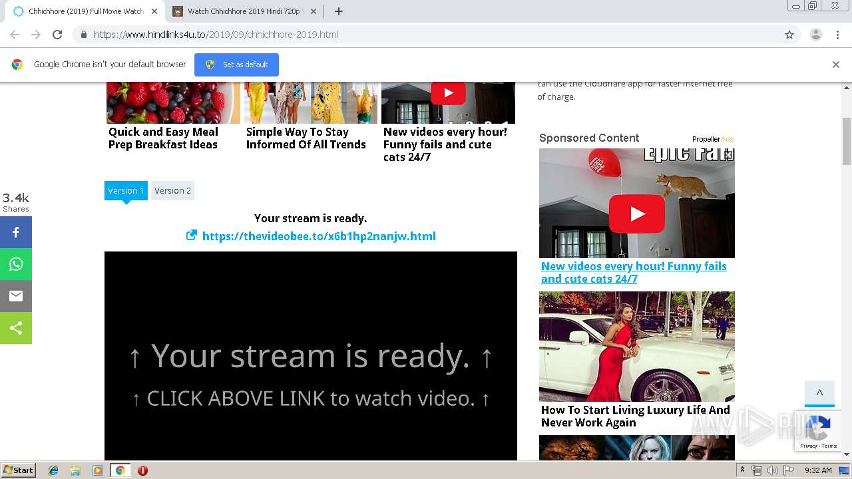Bookmark this page with star icon

(x=789, y=35)
